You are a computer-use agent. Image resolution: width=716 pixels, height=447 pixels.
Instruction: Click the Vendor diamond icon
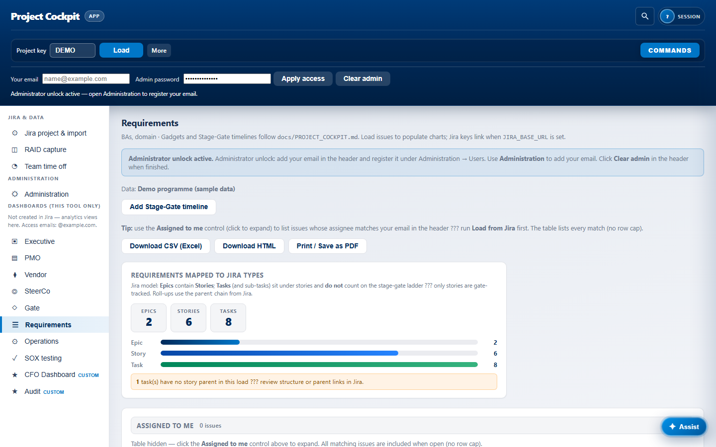click(x=15, y=275)
